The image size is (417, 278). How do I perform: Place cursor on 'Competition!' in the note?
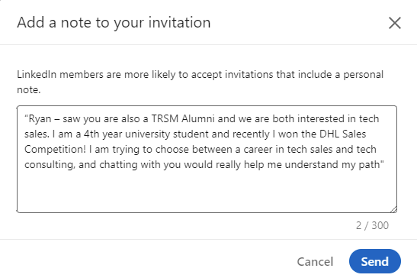tap(56, 150)
